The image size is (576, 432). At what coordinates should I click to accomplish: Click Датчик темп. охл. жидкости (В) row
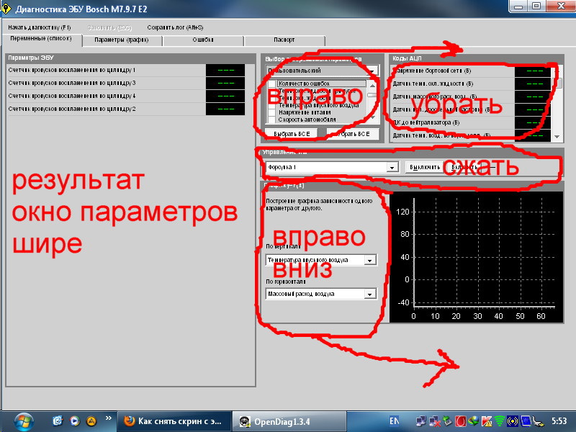[x=472, y=84]
